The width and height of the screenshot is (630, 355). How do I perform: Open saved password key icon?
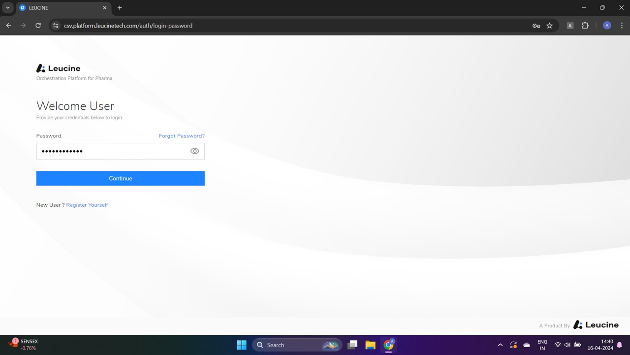[x=536, y=26]
